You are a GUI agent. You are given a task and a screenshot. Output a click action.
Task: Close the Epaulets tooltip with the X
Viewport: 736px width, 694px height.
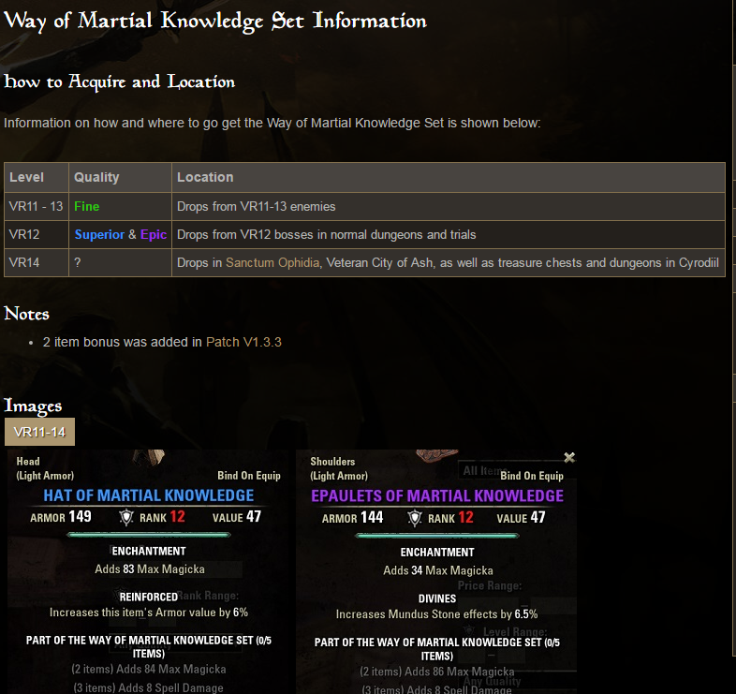click(569, 458)
